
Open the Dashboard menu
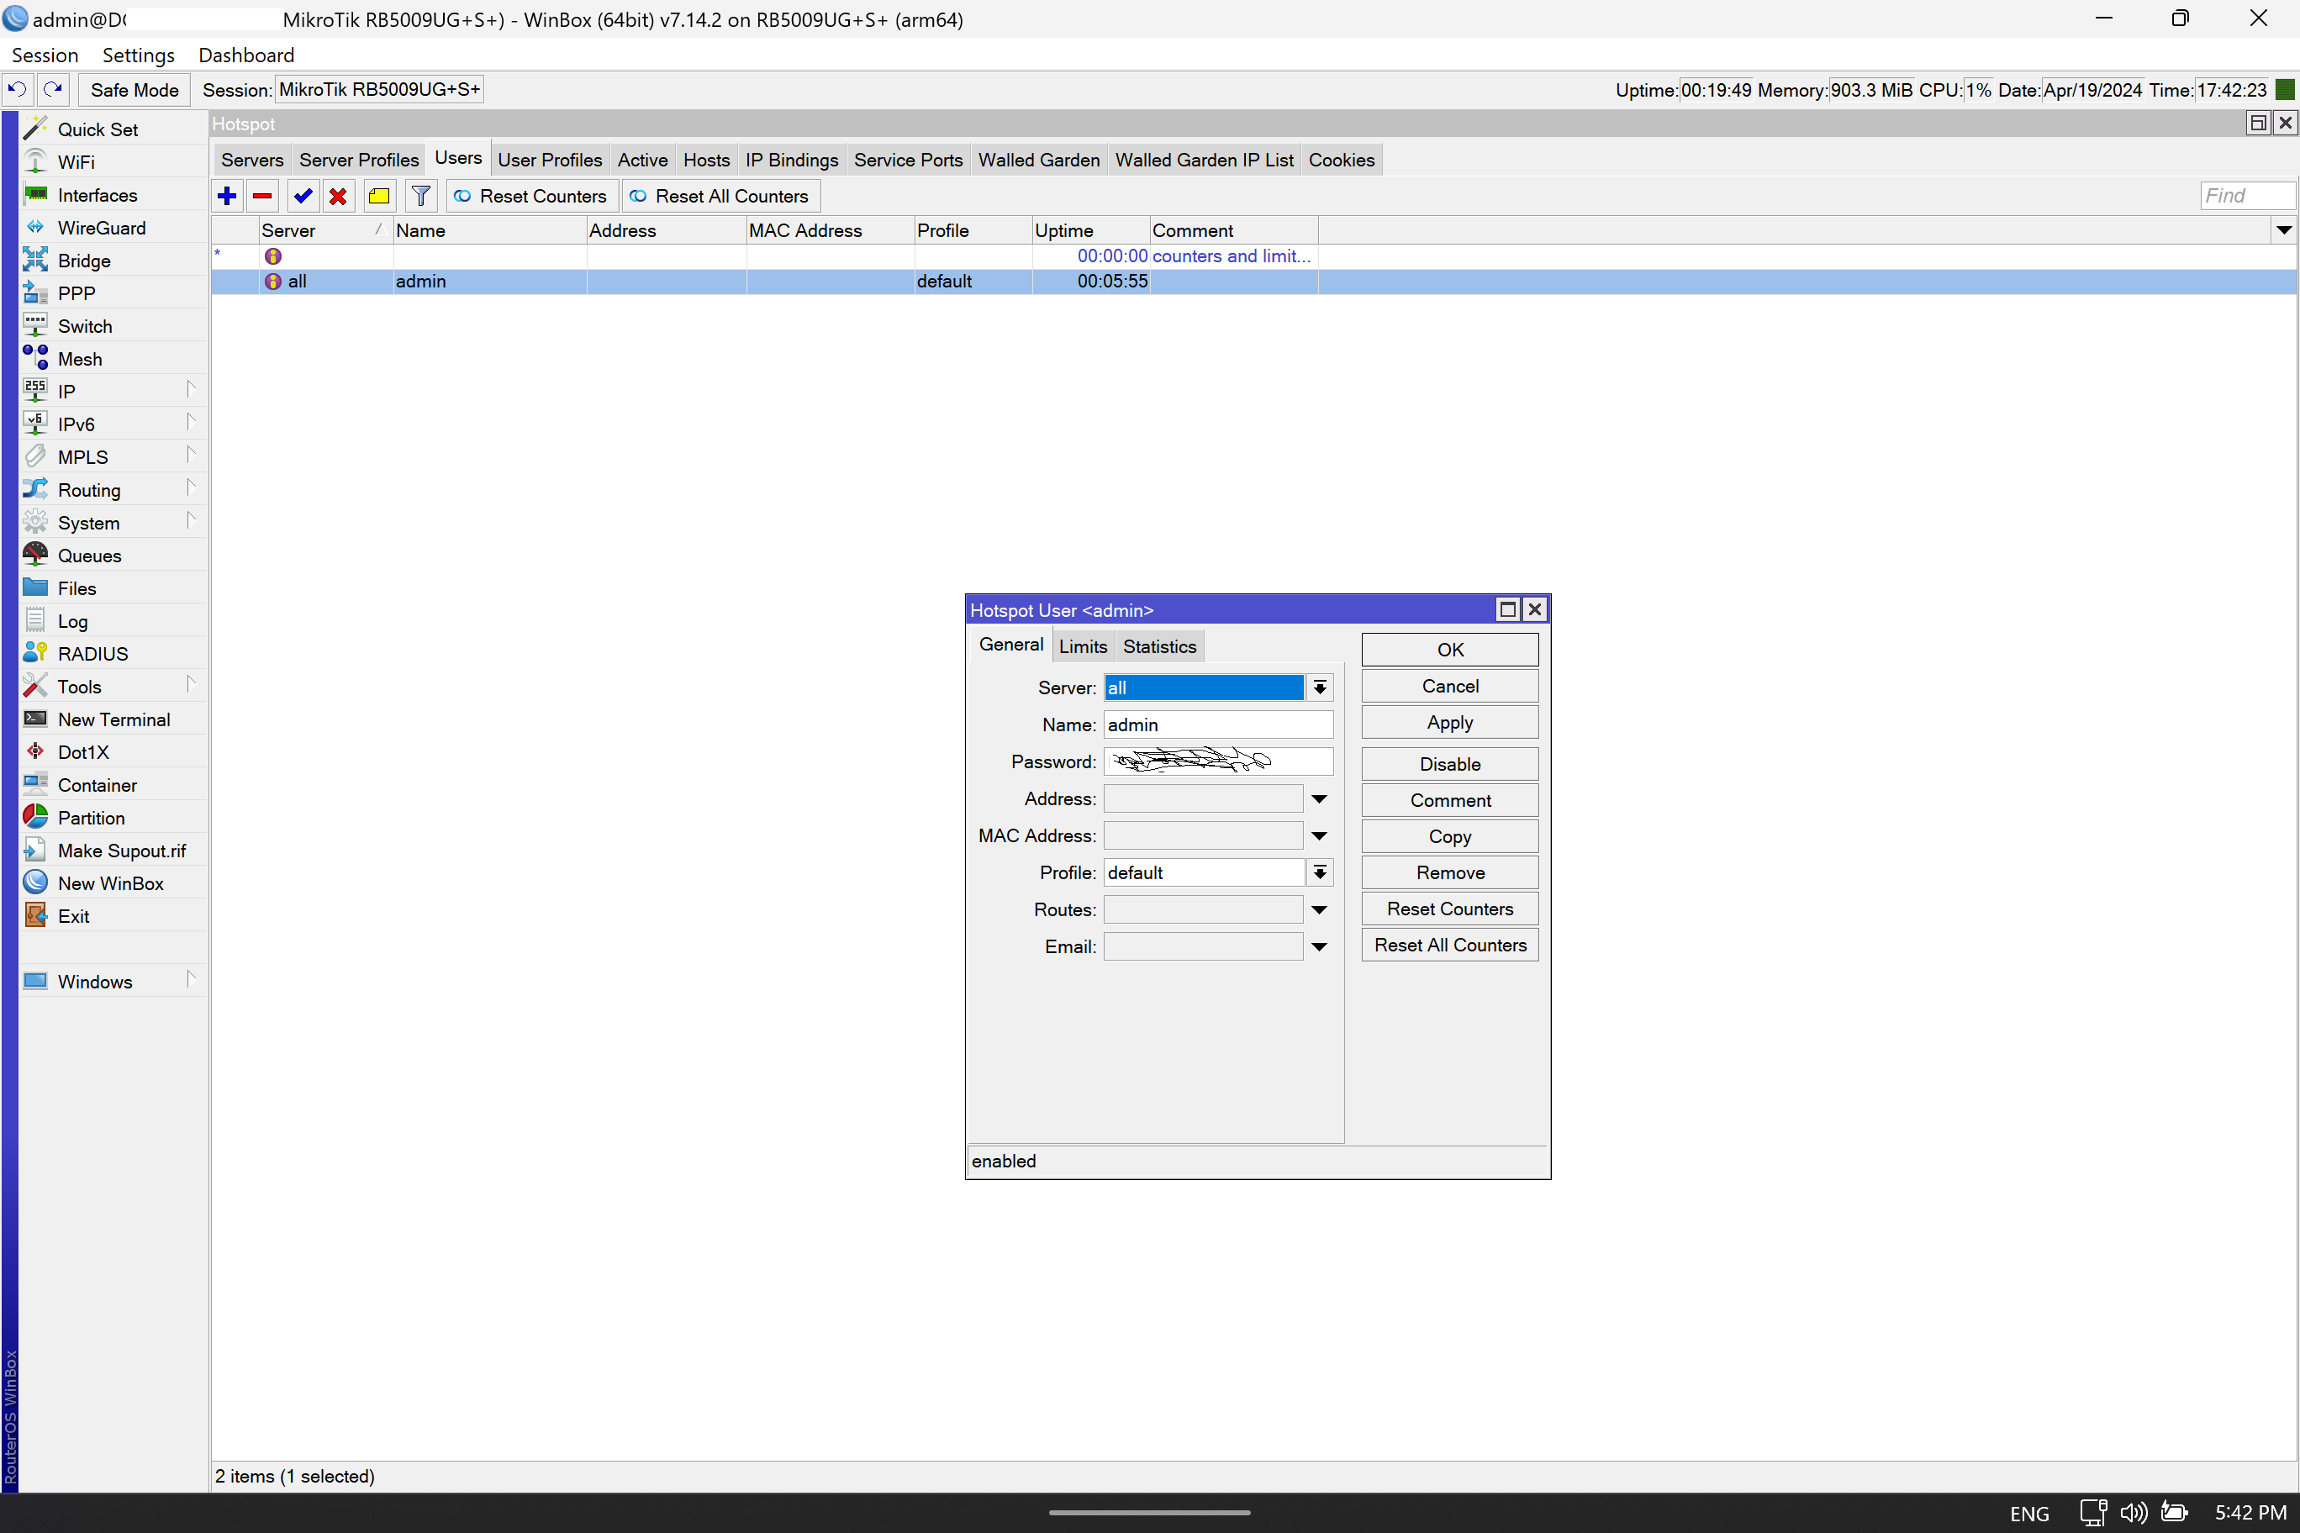[x=246, y=55]
